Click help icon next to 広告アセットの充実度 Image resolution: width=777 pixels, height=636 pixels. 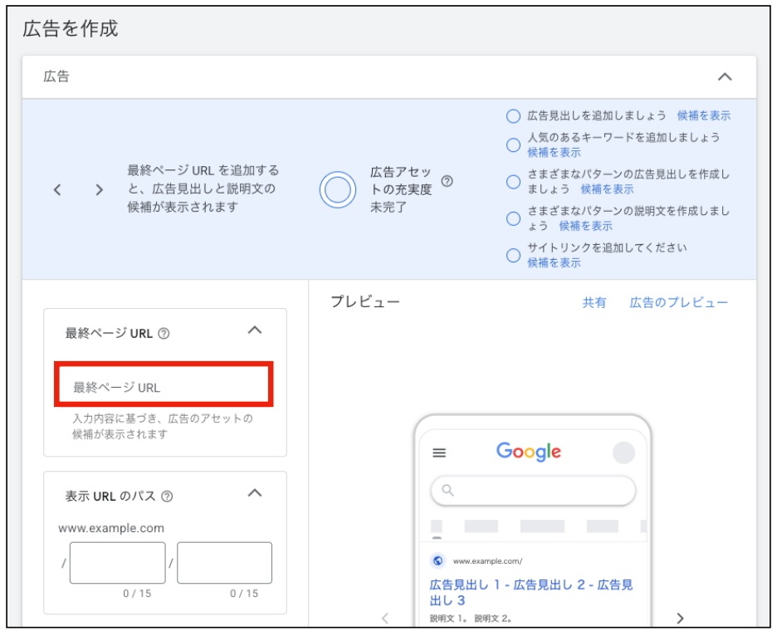coord(447,181)
